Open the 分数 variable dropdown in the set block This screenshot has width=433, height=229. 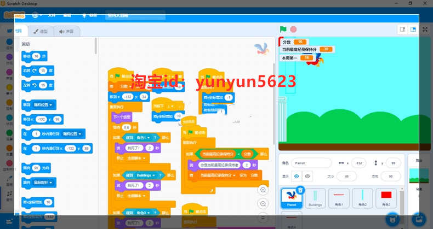[x=125, y=86]
